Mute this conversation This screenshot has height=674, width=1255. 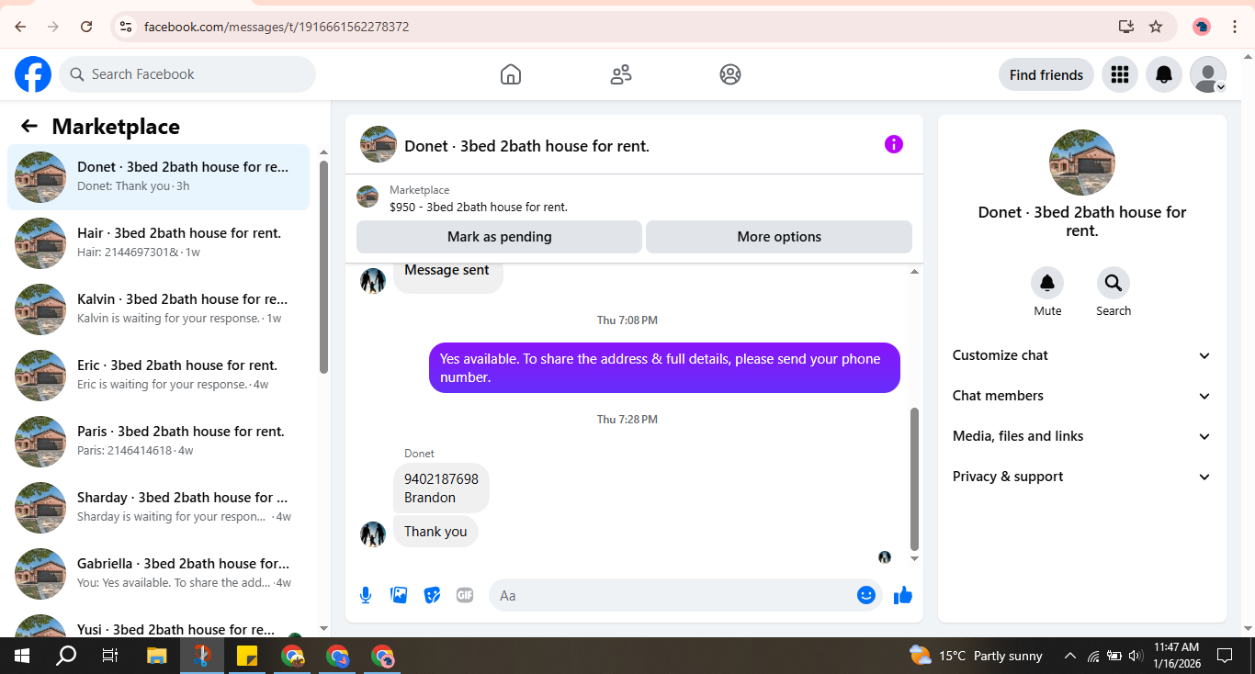click(x=1047, y=283)
